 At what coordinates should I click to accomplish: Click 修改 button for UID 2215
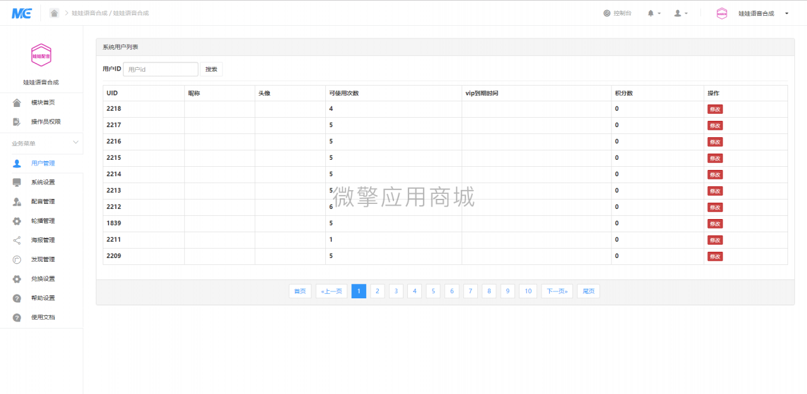click(x=715, y=158)
